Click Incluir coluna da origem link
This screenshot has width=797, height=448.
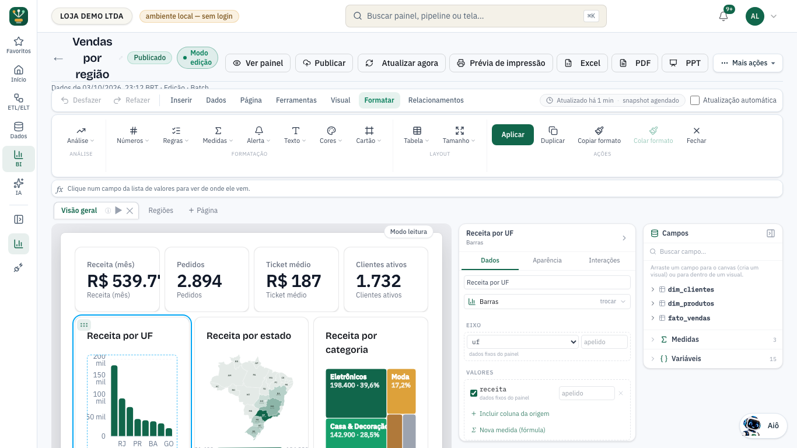coord(510,414)
